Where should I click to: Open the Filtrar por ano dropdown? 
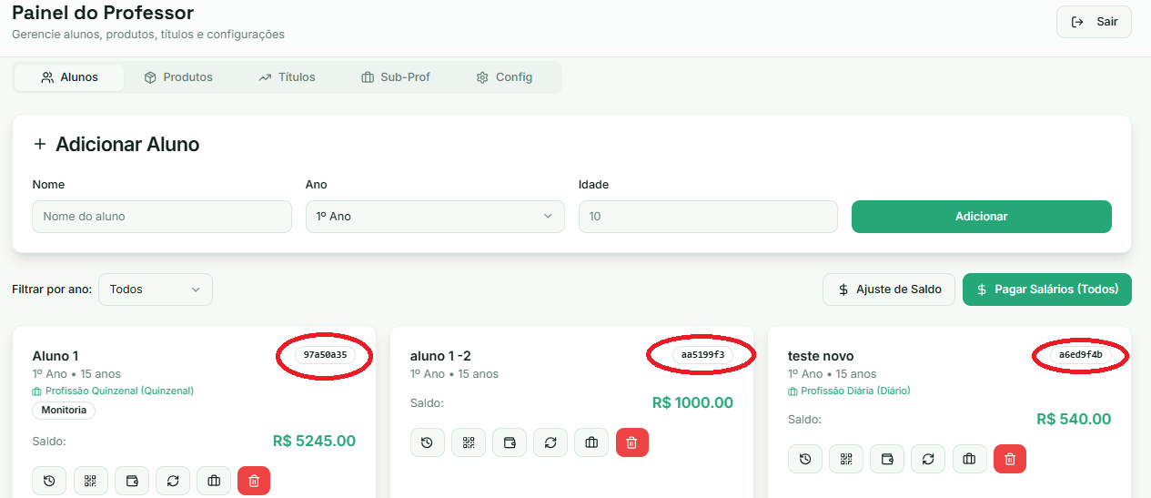(x=155, y=290)
